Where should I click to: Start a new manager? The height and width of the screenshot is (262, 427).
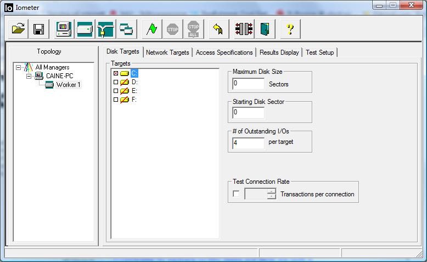coord(64,29)
